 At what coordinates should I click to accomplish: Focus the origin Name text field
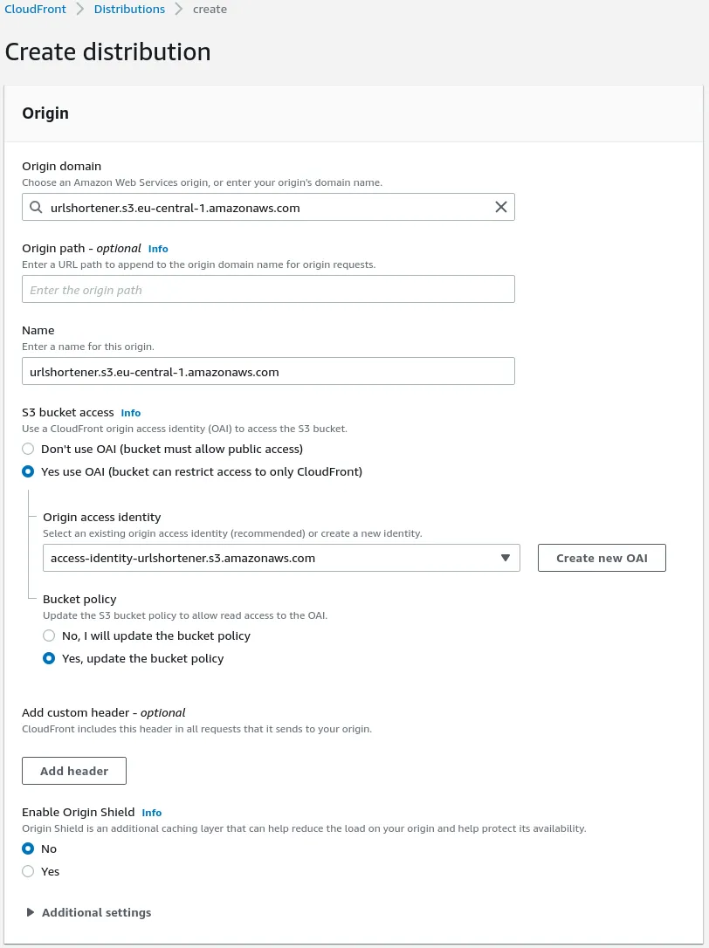click(268, 372)
